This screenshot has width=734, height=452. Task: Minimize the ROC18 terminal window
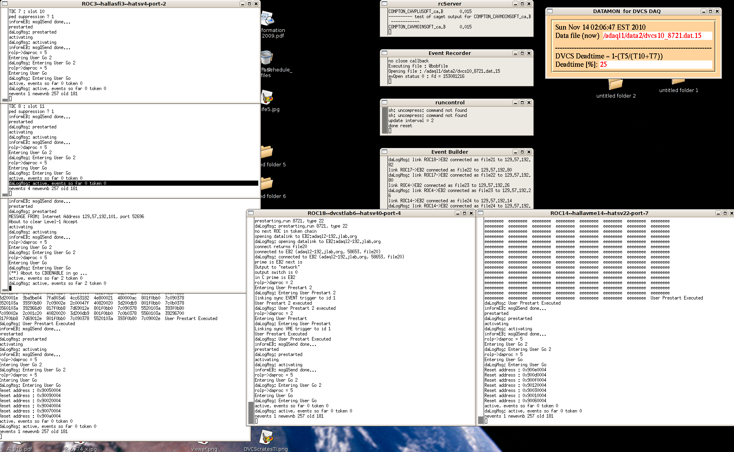coord(458,213)
